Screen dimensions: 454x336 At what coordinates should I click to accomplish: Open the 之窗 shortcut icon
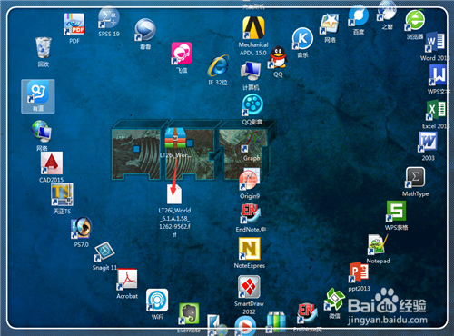coord(387,10)
